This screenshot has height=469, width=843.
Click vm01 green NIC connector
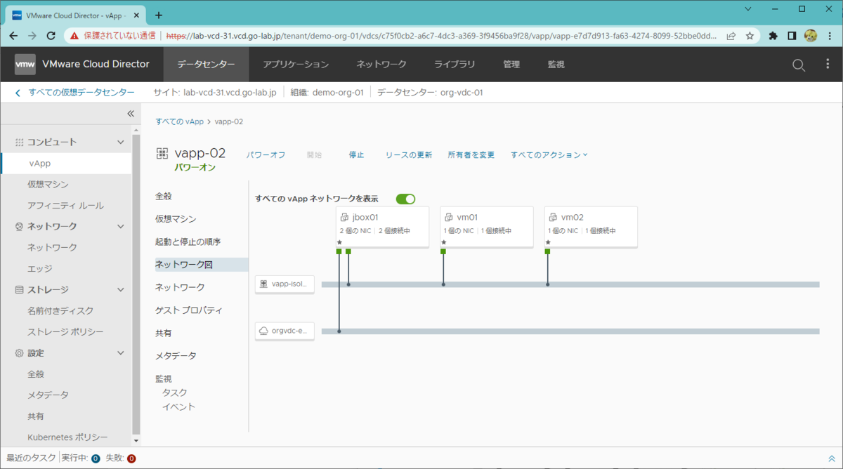coord(443,251)
